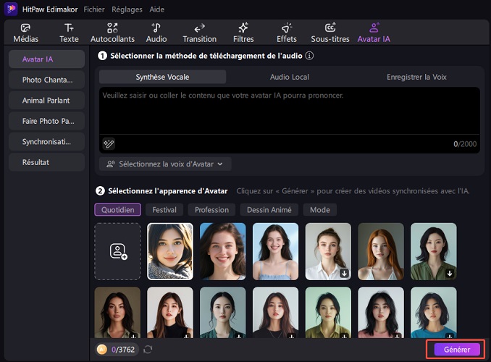491x362 pixels.
Task: Click the gold AI credits coin icon
Action: coord(102,349)
